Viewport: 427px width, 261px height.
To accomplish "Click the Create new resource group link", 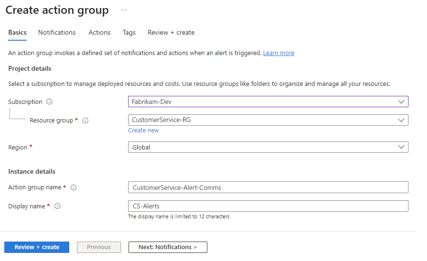I will click(x=143, y=130).
